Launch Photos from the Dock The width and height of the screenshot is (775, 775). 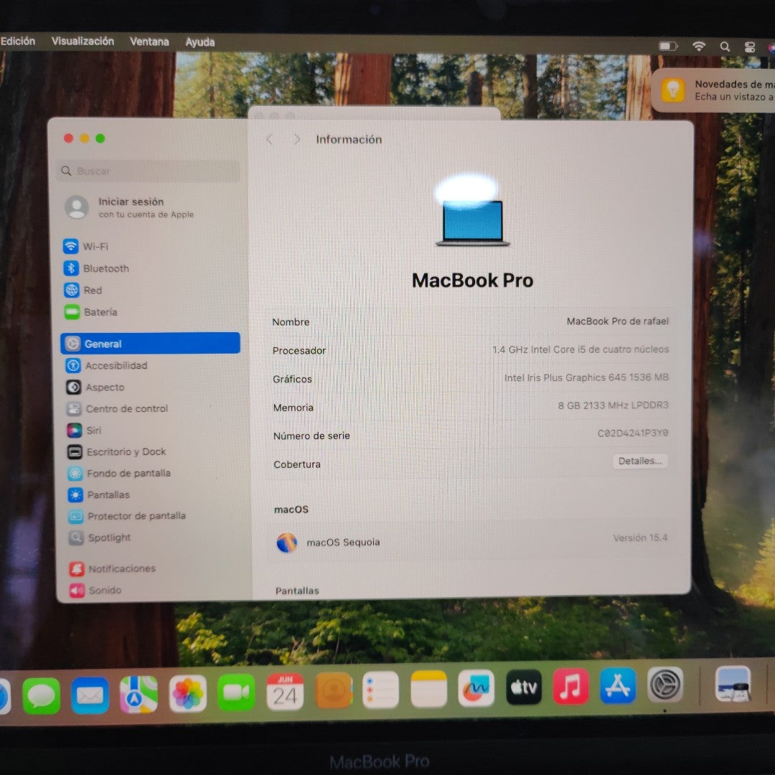point(188,693)
